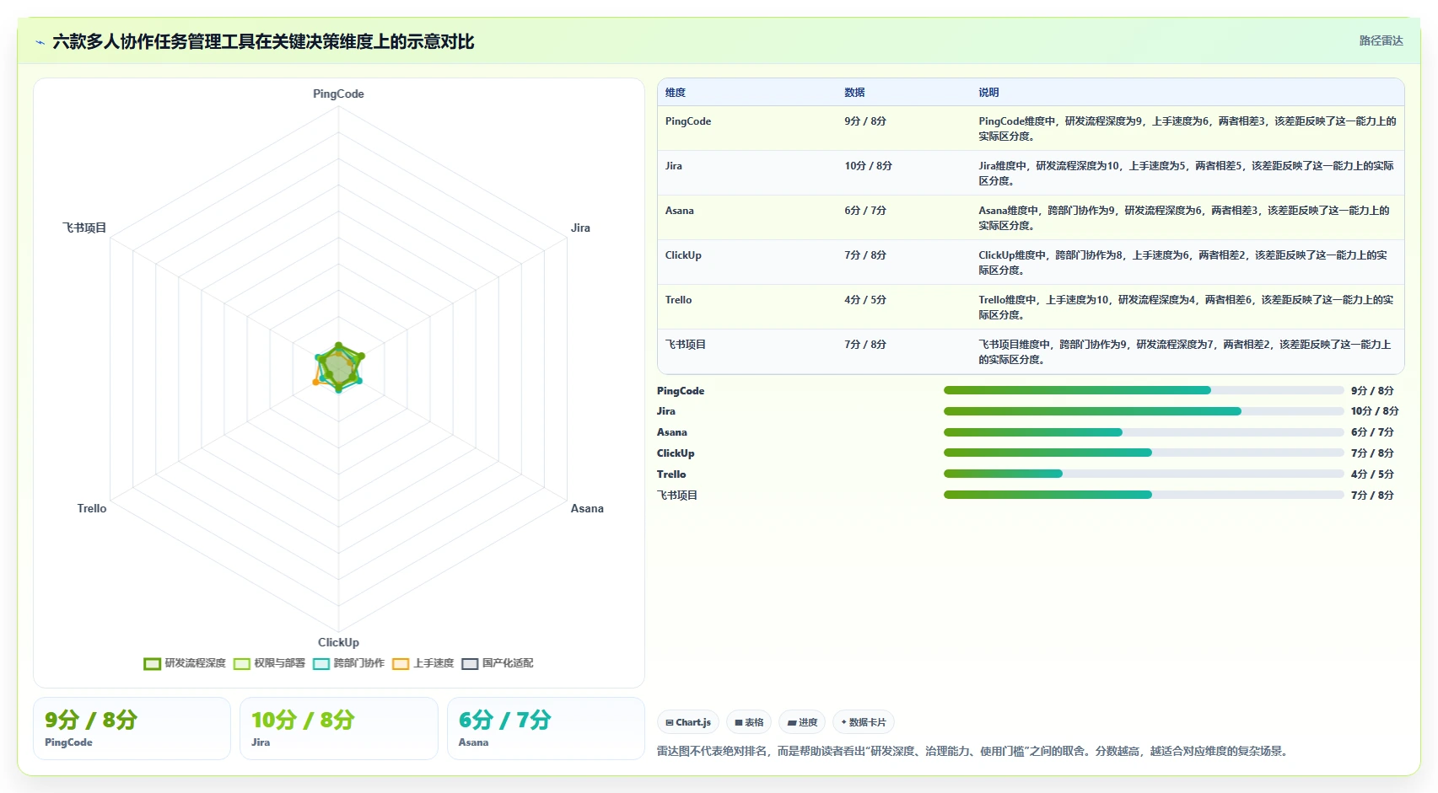Click the 10分 / 8分 table cell for Jira
The height and width of the screenshot is (793, 1438).
pyautogui.click(x=868, y=166)
